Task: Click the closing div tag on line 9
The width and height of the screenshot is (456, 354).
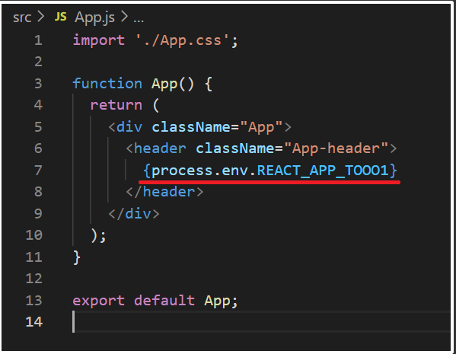Action: point(134,214)
